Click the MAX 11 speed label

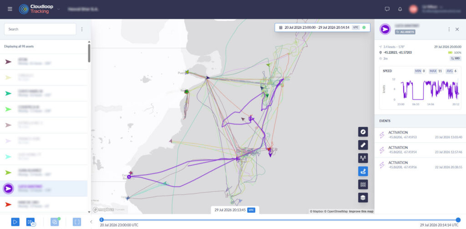click(x=436, y=71)
